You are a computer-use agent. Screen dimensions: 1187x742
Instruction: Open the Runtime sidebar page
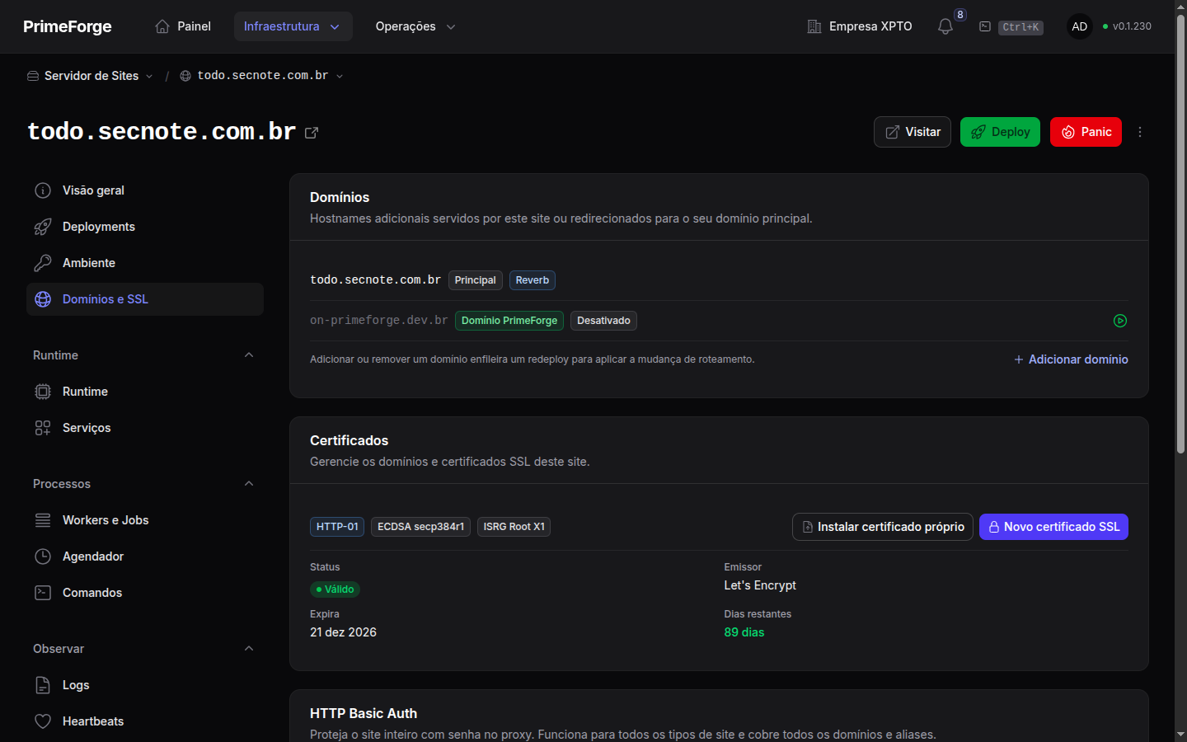(145, 392)
